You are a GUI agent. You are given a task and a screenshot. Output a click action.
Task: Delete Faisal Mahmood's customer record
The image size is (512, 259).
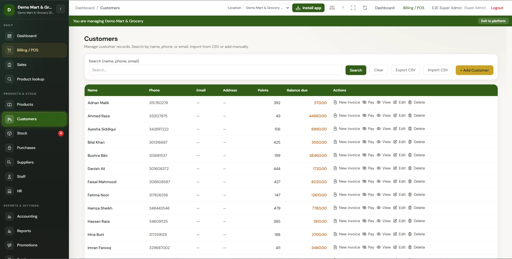(416, 181)
